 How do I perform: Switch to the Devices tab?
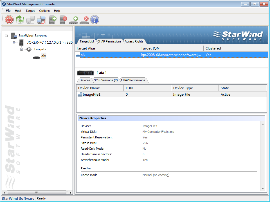[x=85, y=80]
